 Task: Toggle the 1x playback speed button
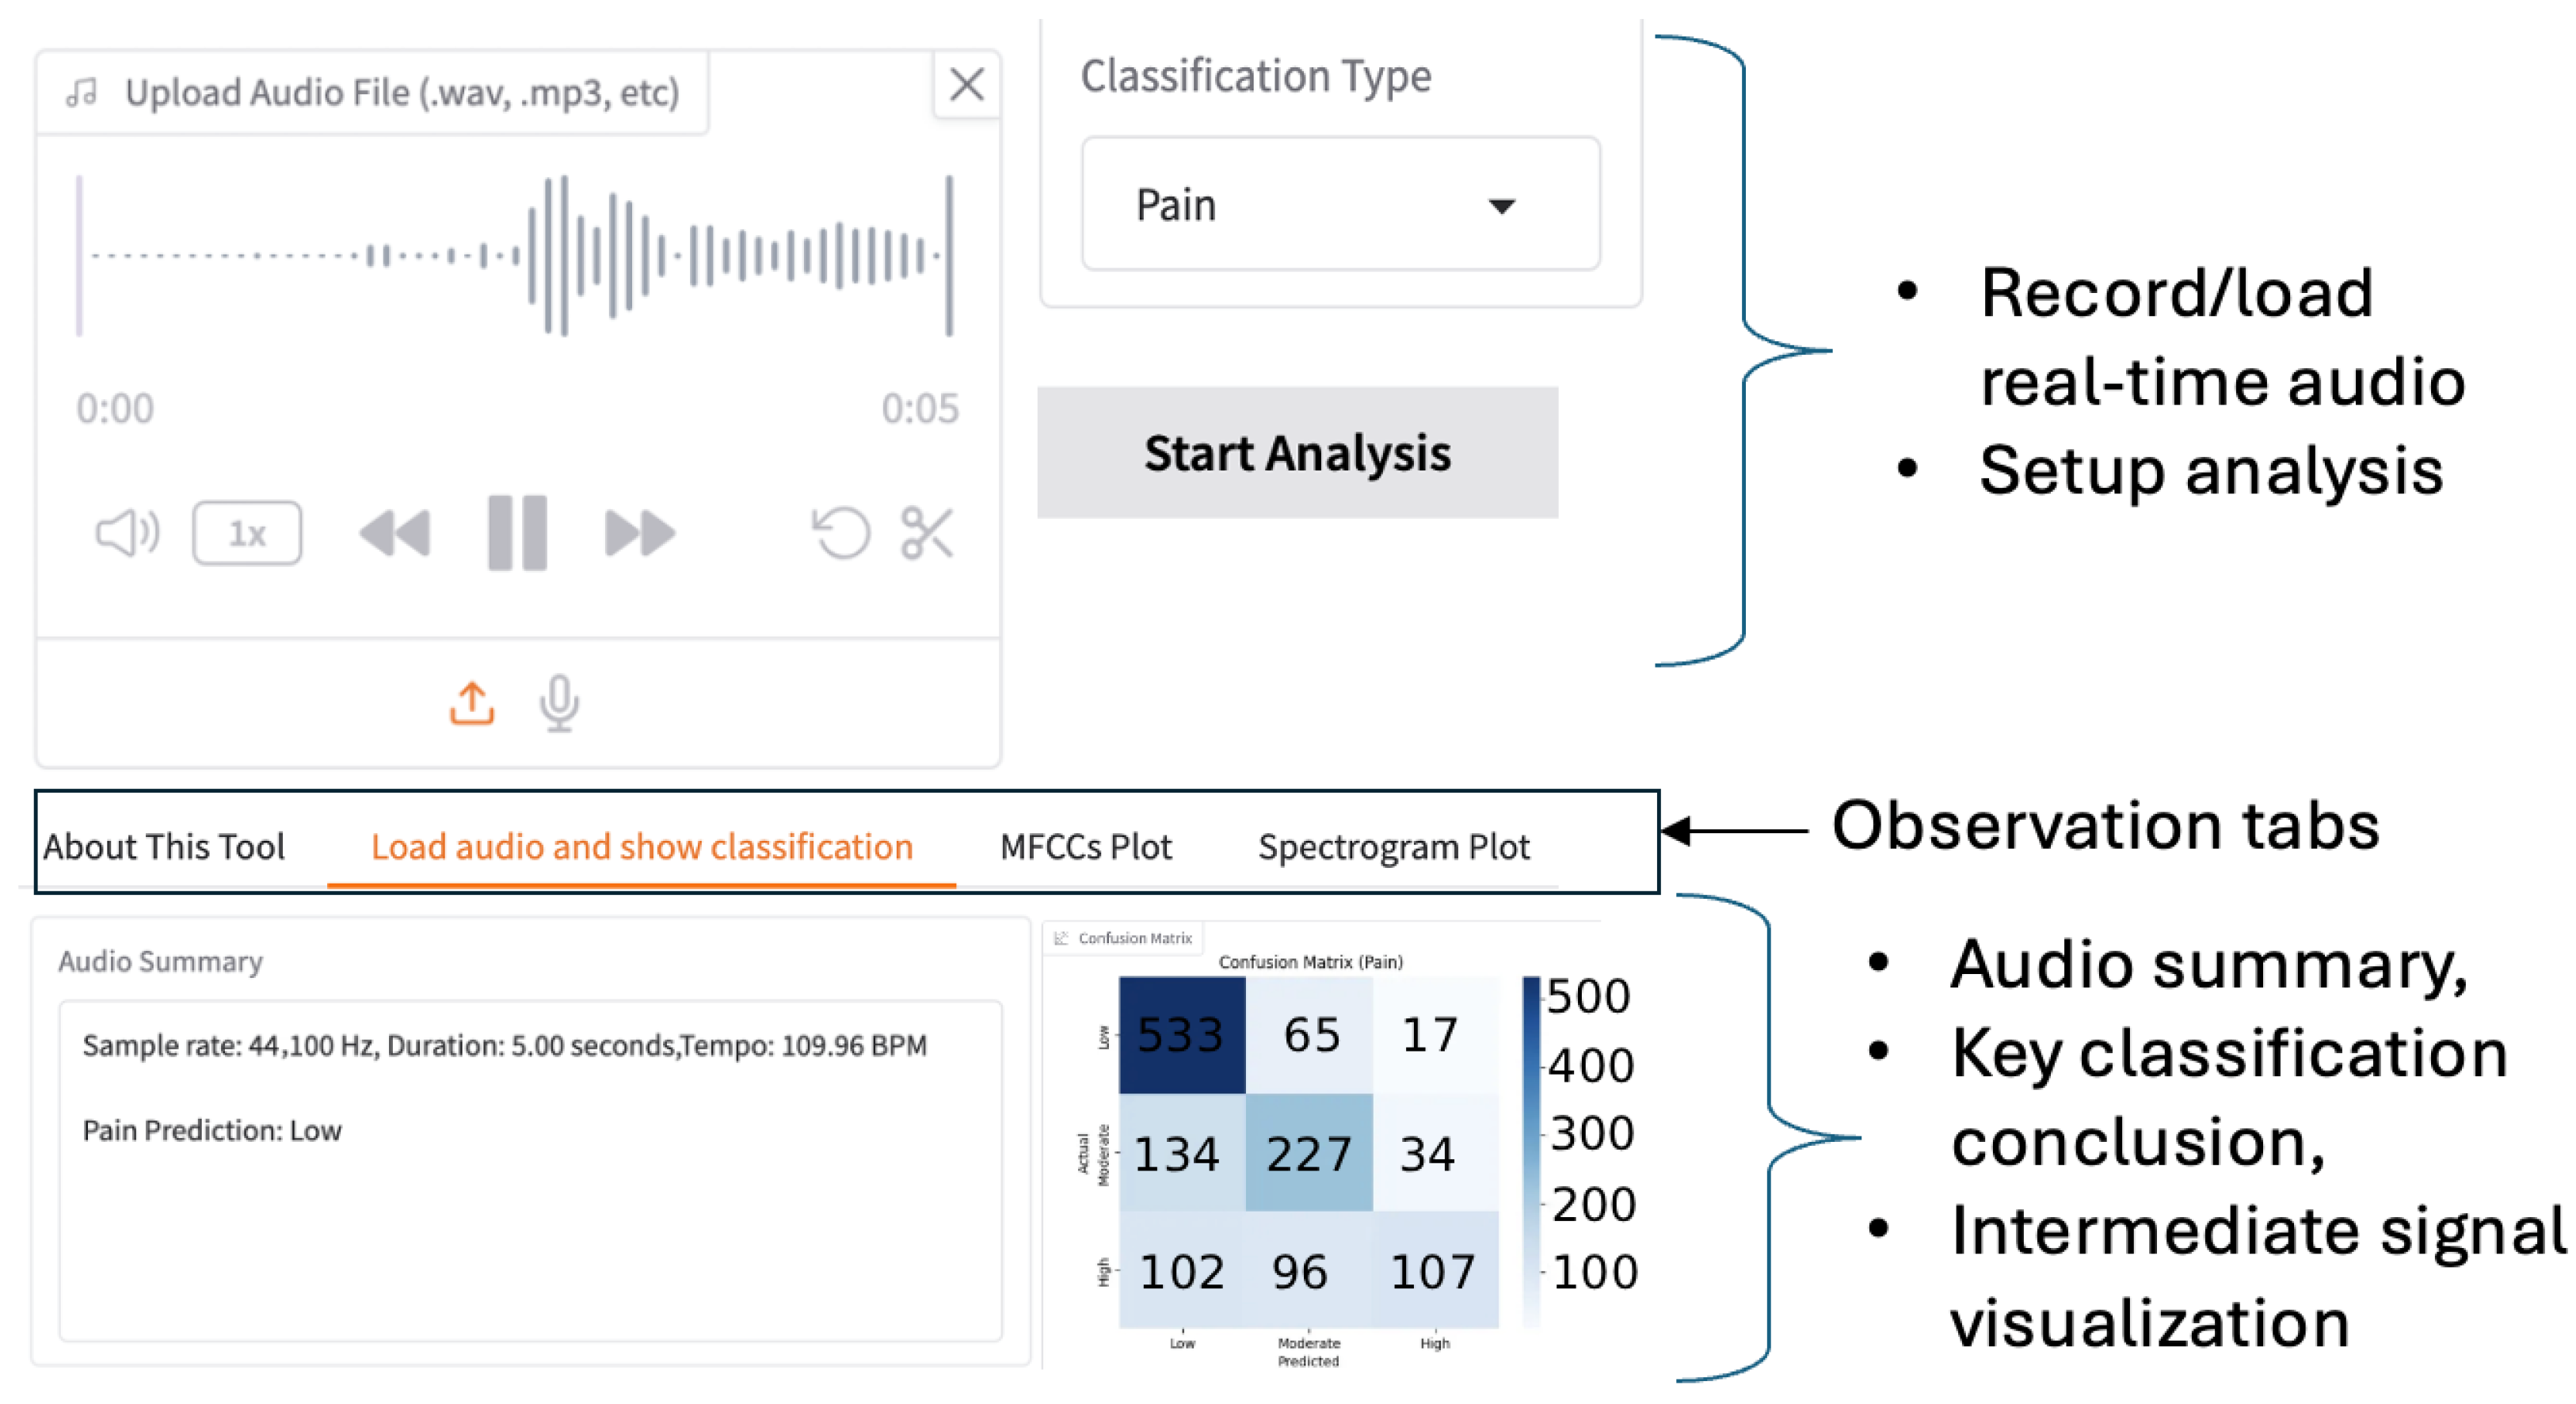click(247, 533)
